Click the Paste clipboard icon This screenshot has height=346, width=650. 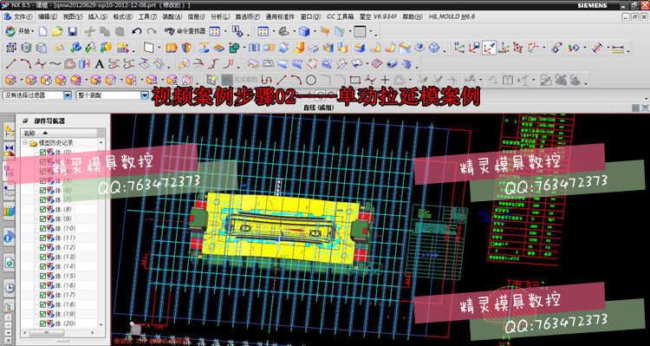click(x=120, y=31)
